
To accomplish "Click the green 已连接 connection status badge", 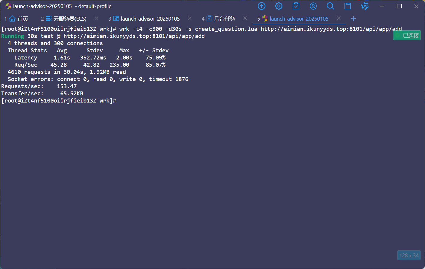I will coord(407,36).
